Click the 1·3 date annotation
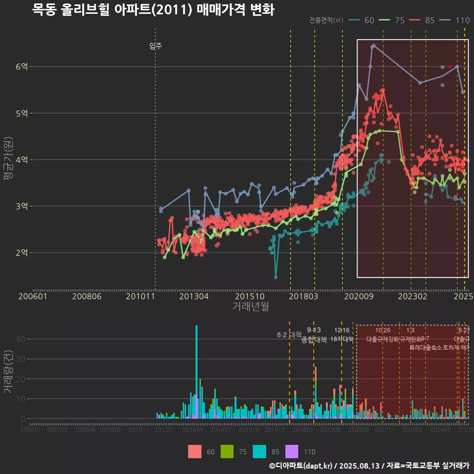This screenshot has width=474, height=474. [x=410, y=330]
